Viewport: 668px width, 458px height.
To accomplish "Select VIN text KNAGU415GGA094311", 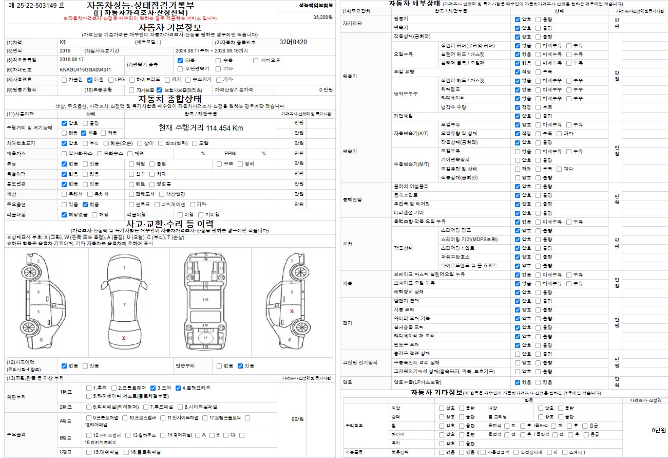I will (x=85, y=69).
